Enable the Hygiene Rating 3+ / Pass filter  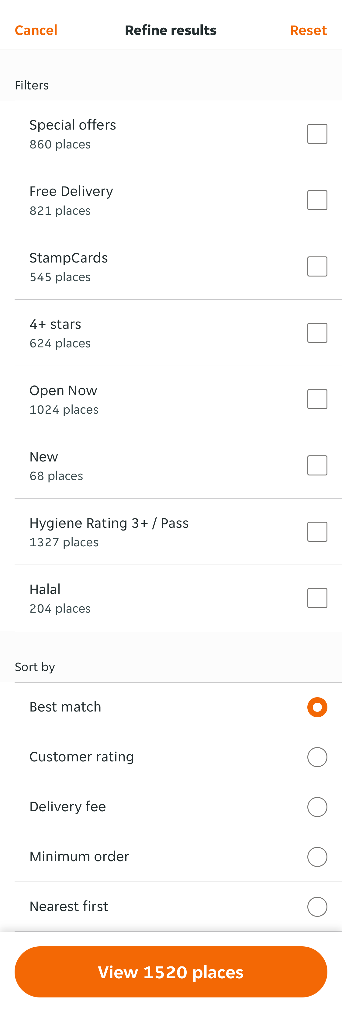point(317,531)
